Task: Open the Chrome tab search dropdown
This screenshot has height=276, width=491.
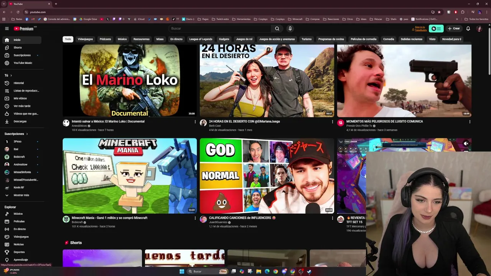Action: click(4, 4)
